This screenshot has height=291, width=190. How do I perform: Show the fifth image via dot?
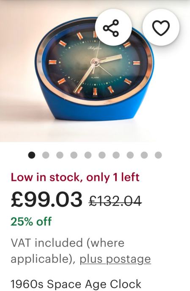point(88,155)
